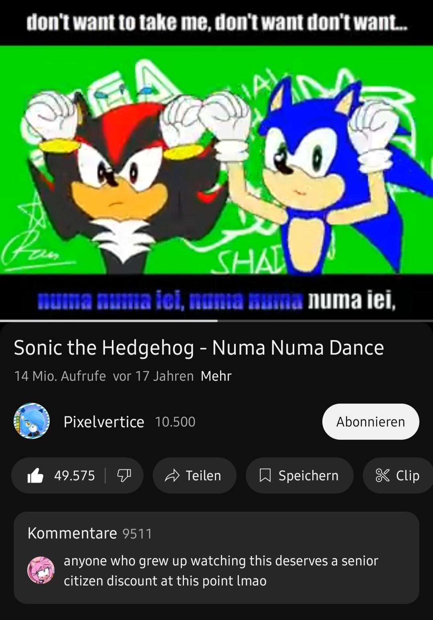Tap the 14 Mio. Aufrufe info line

60,376
